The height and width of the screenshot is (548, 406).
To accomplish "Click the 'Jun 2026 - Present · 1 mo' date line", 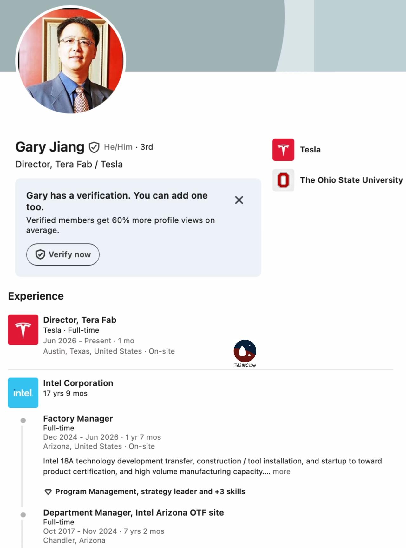I will [x=88, y=341].
